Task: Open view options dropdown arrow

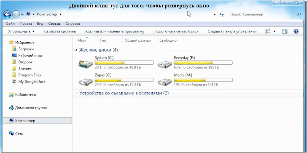Action: click(274, 31)
